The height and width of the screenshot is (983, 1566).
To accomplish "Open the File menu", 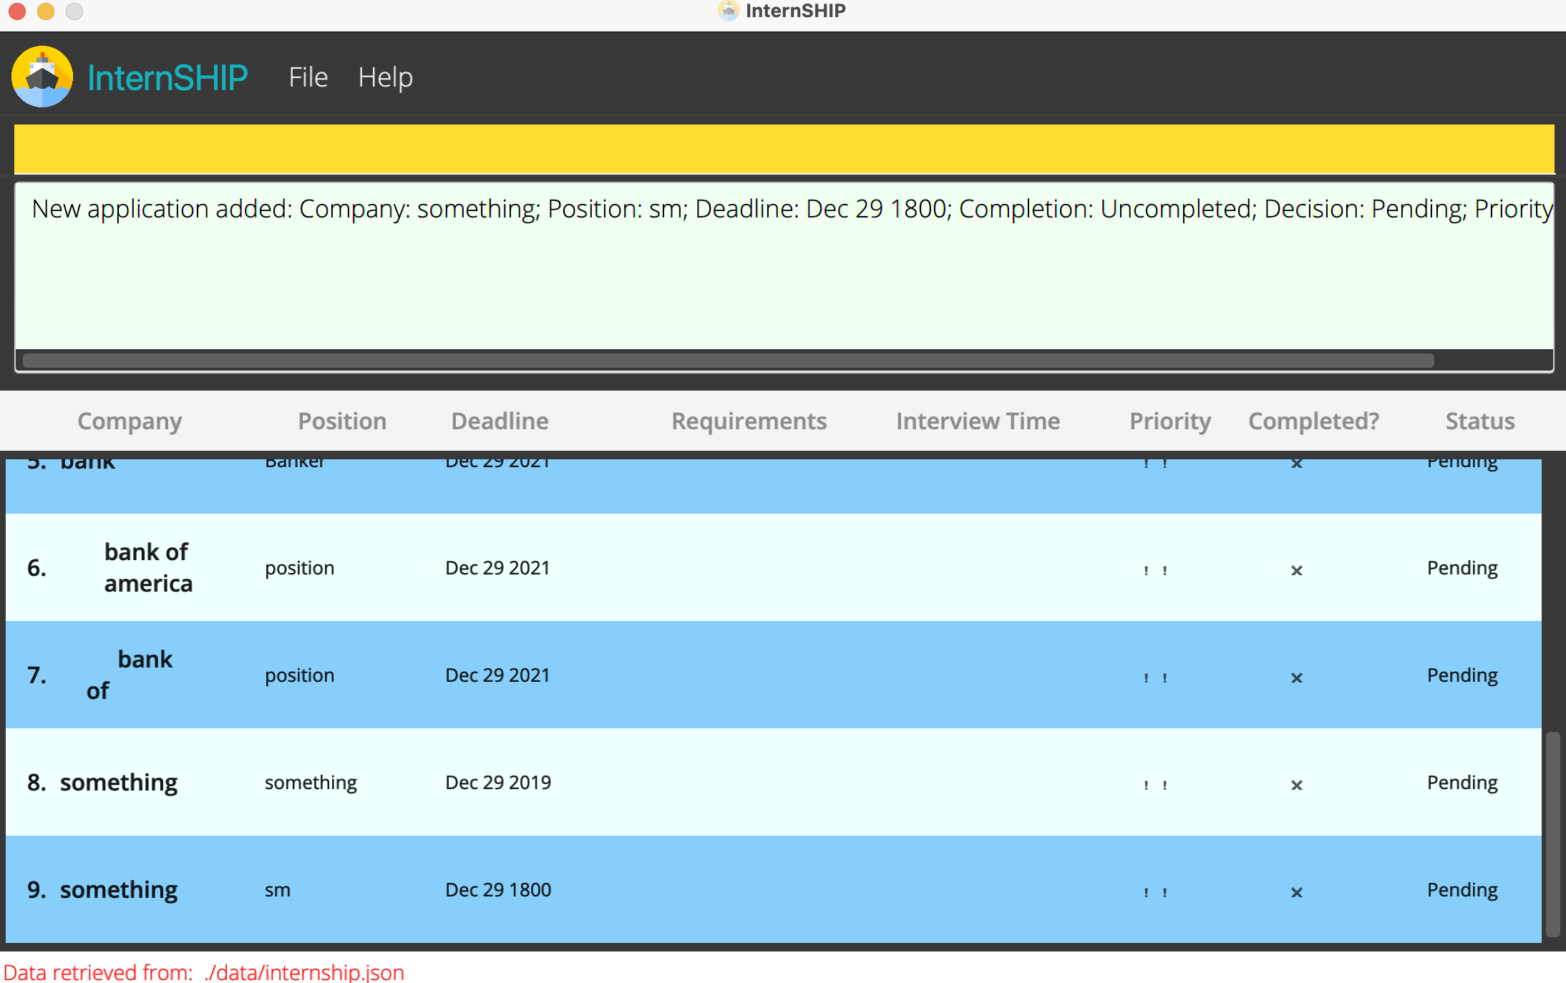I will (308, 77).
